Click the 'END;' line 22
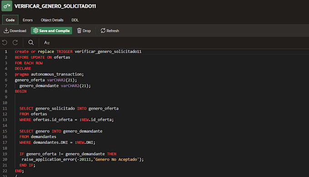 pos(19,171)
